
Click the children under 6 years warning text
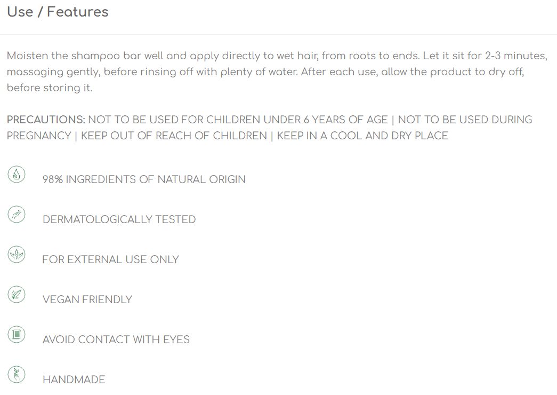238,120
